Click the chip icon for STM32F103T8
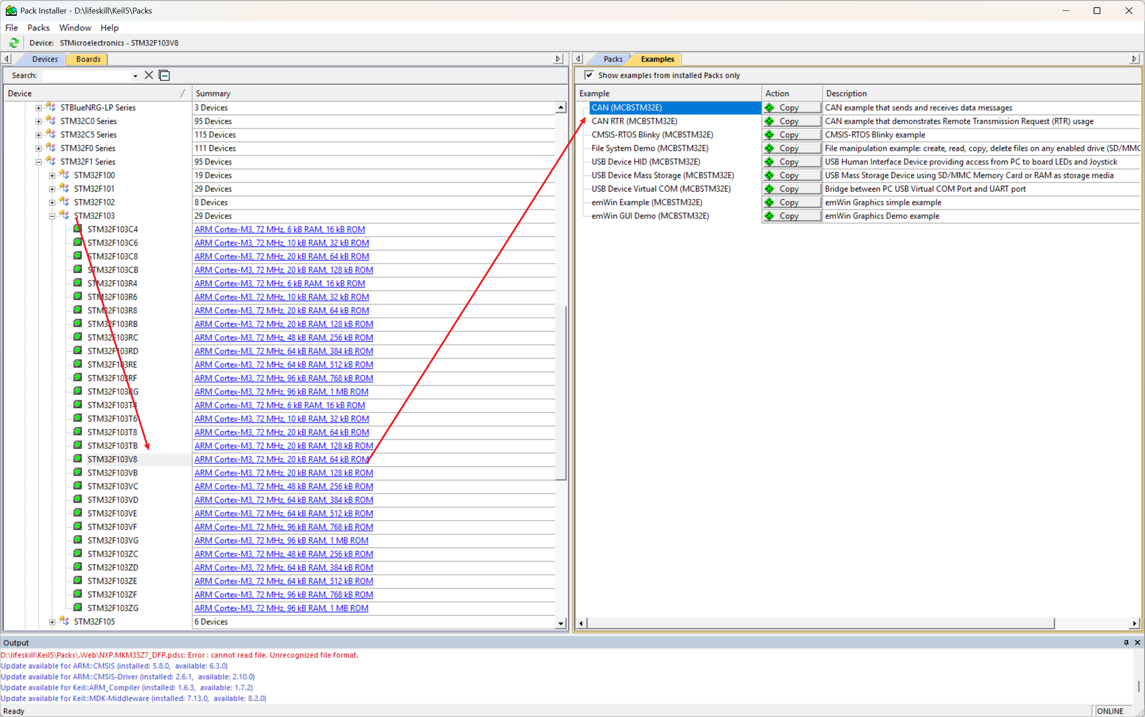The height and width of the screenshot is (717, 1145). pyautogui.click(x=78, y=432)
